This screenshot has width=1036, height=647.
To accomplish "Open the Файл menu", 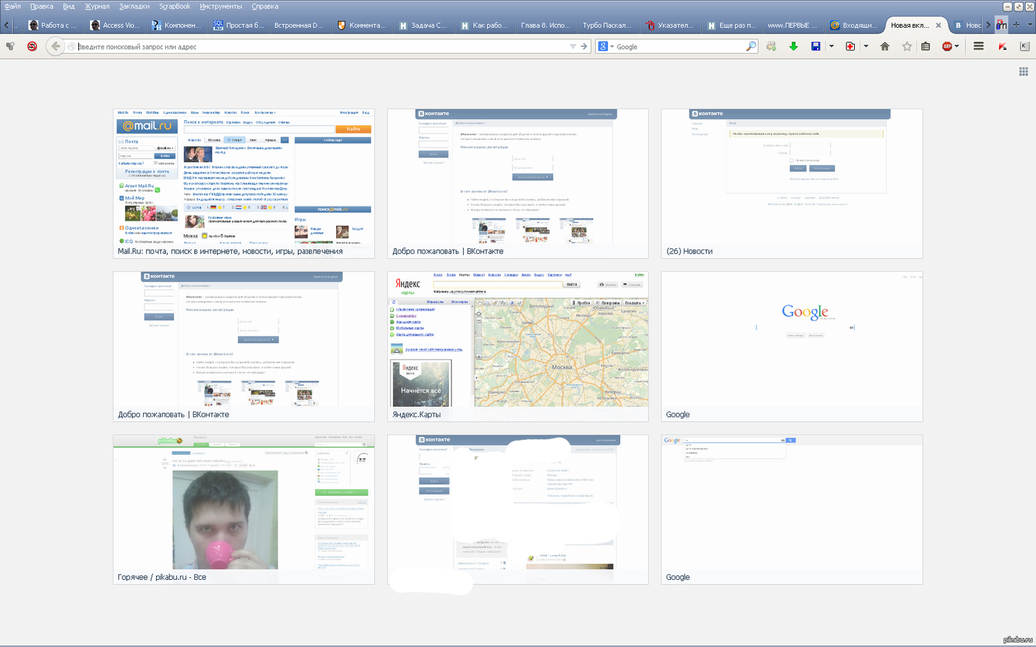I will (12, 6).
